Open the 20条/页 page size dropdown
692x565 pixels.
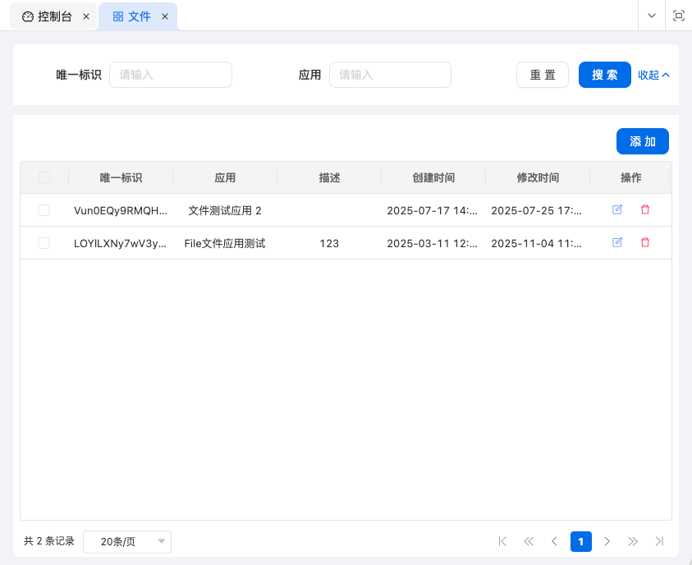(127, 541)
